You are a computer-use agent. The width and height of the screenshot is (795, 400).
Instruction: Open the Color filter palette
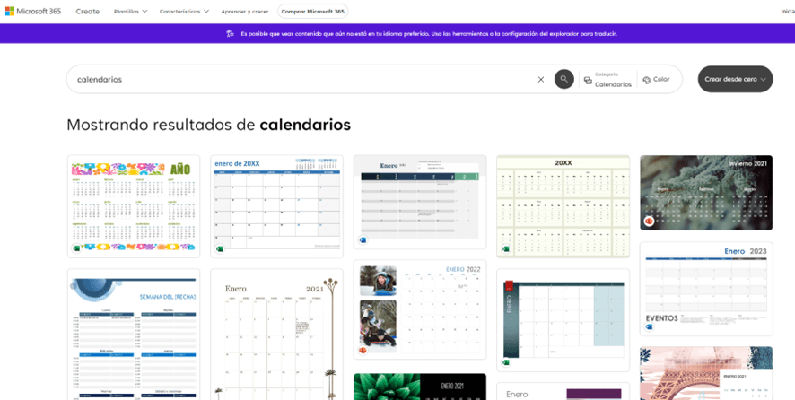click(656, 80)
